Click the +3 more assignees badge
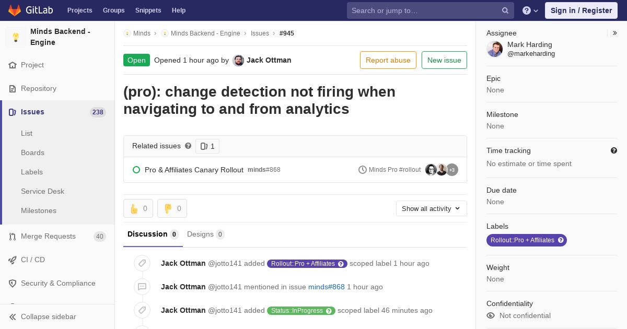Screen dimensions: 627x329 (452, 170)
